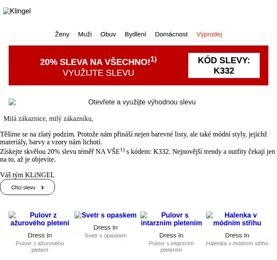Click Dress In under Halenka v módním střihu

pos(237,235)
